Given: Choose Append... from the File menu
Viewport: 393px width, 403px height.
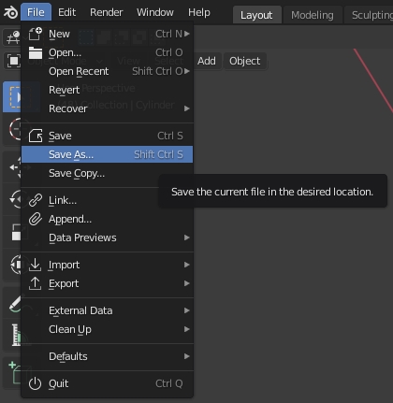Looking at the screenshot, I should click(107, 219).
